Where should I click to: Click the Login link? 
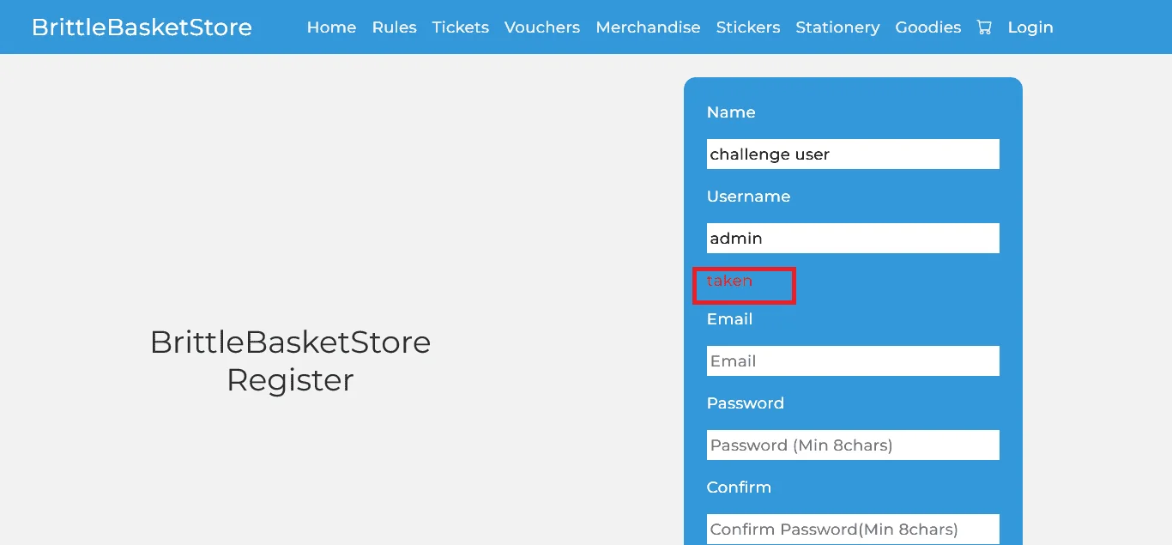click(x=1030, y=27)
